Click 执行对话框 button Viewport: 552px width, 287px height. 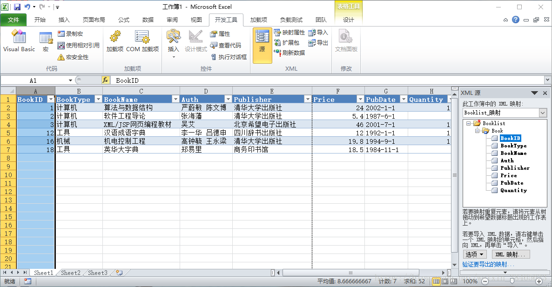point(229,57)
